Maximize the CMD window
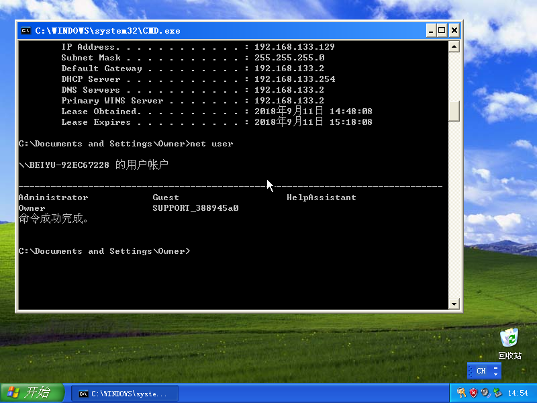This screenshot has width=537, height=403. [442, 31]
